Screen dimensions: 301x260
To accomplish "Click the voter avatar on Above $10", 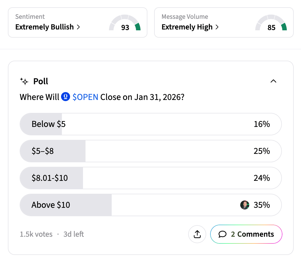I will [x=245, y=205].
